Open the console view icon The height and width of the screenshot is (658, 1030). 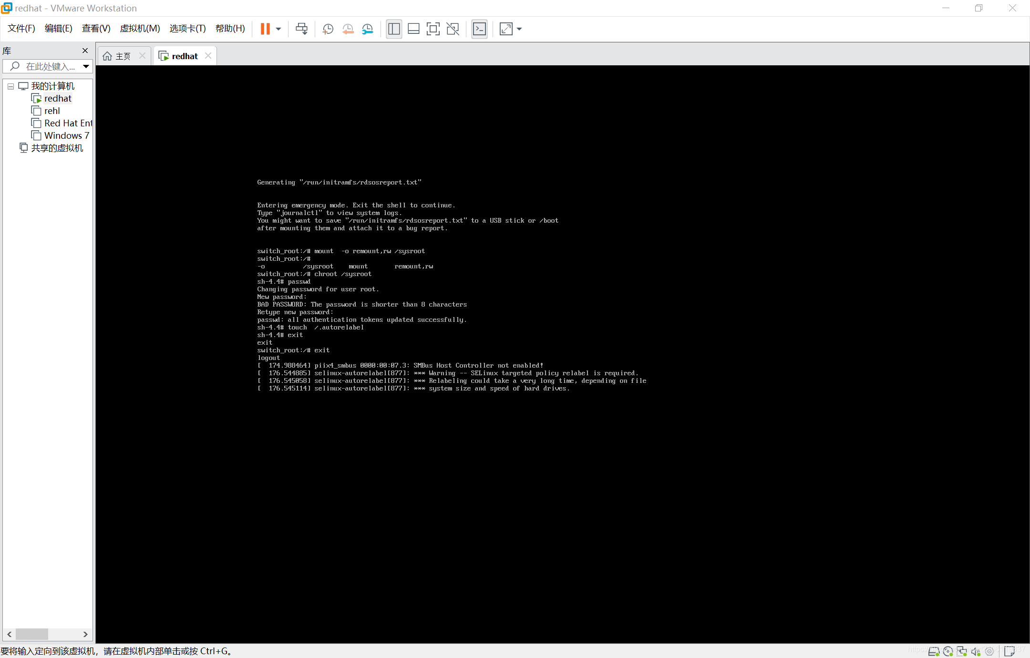pos(479,29)
